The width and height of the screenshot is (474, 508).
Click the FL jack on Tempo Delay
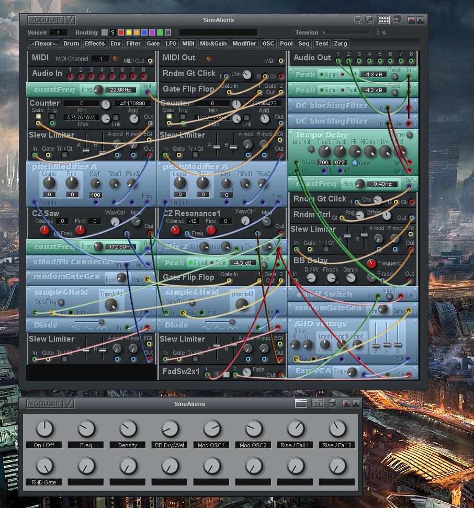pos(324,170)
